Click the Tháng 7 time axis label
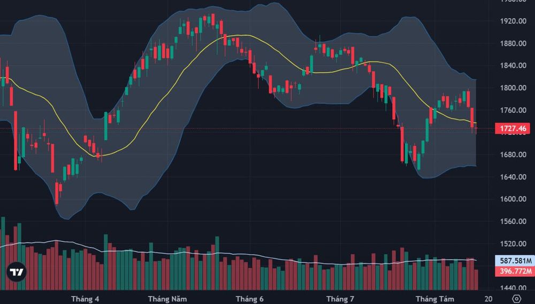This screenshot has width=535, height=304. point(340,299)
